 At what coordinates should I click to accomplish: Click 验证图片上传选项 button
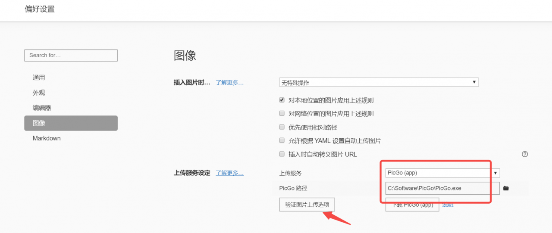[x=307, y=205]
